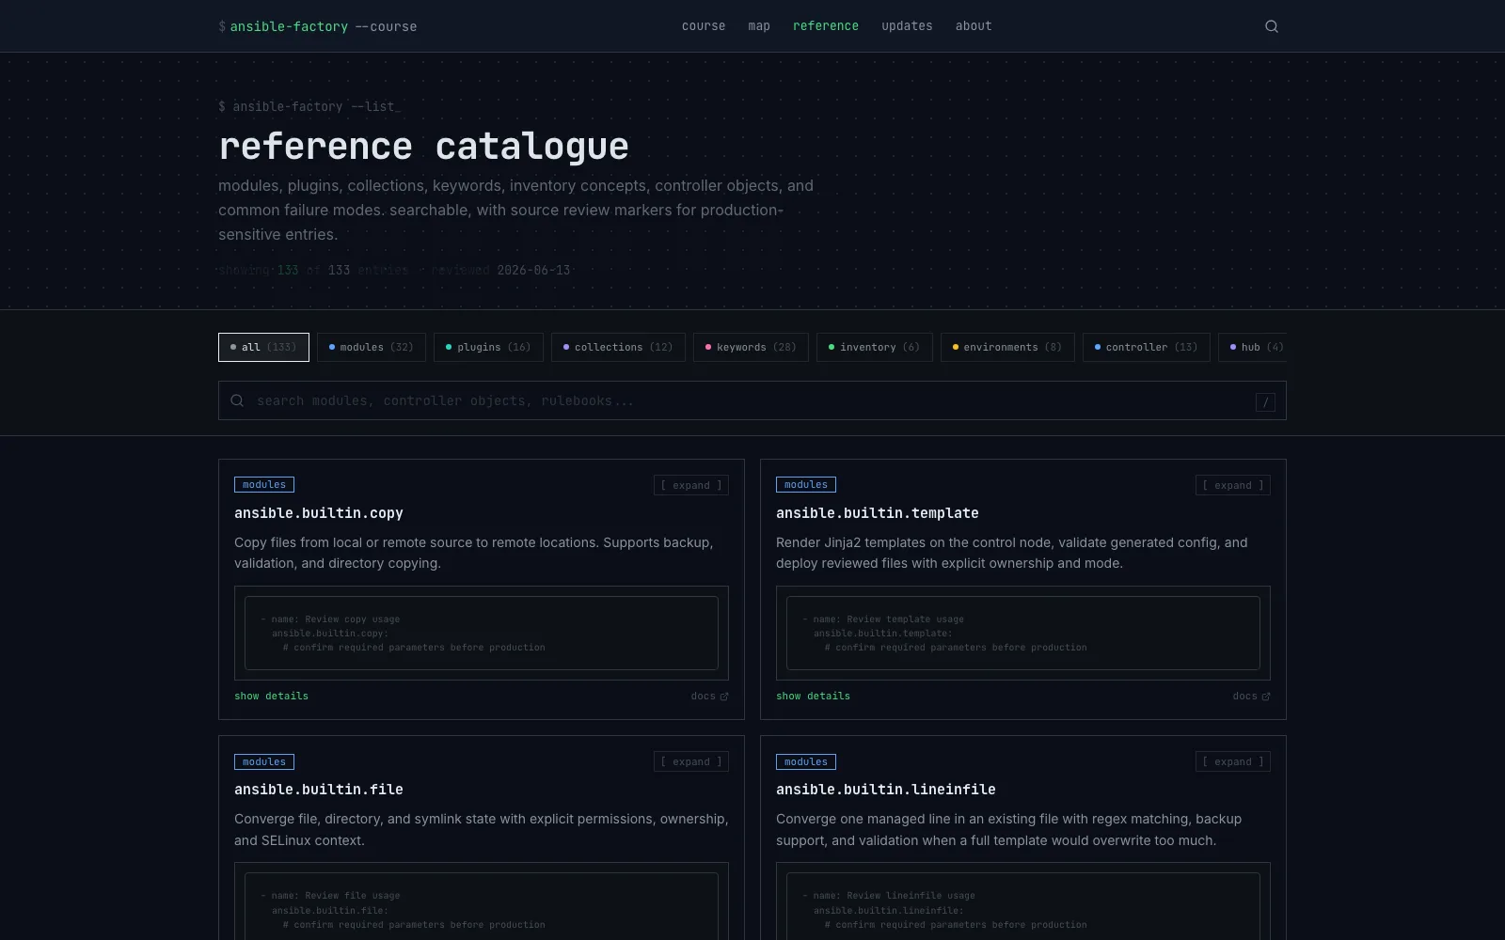
Task: Click the ansible.builtin.copy card title
Action: pos(319,513)
